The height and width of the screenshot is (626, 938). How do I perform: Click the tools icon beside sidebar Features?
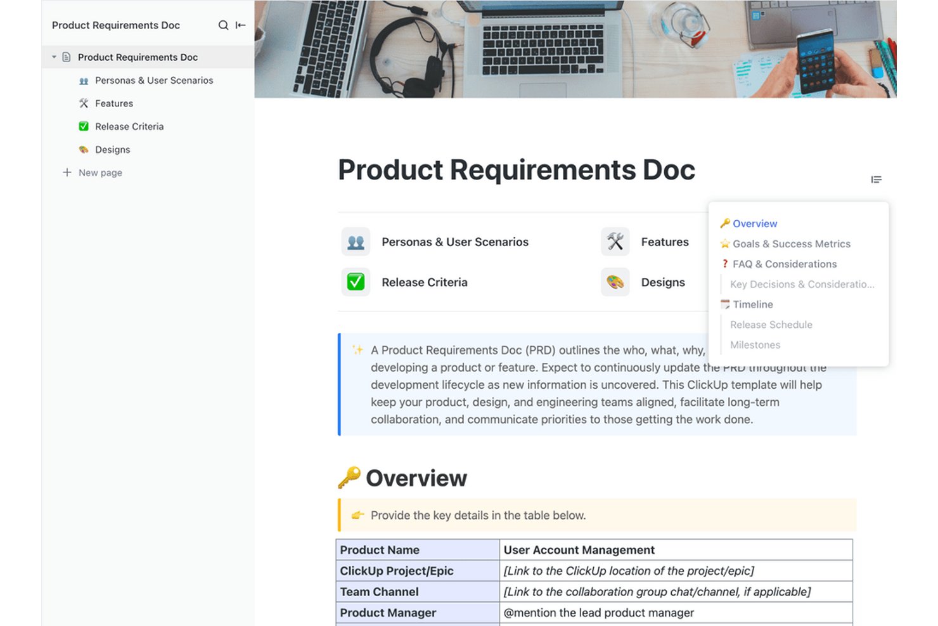(84, 103)
